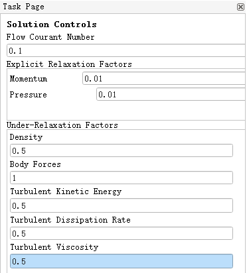Click the Turbulent Kinetic Energy label

tap(66, 191)
